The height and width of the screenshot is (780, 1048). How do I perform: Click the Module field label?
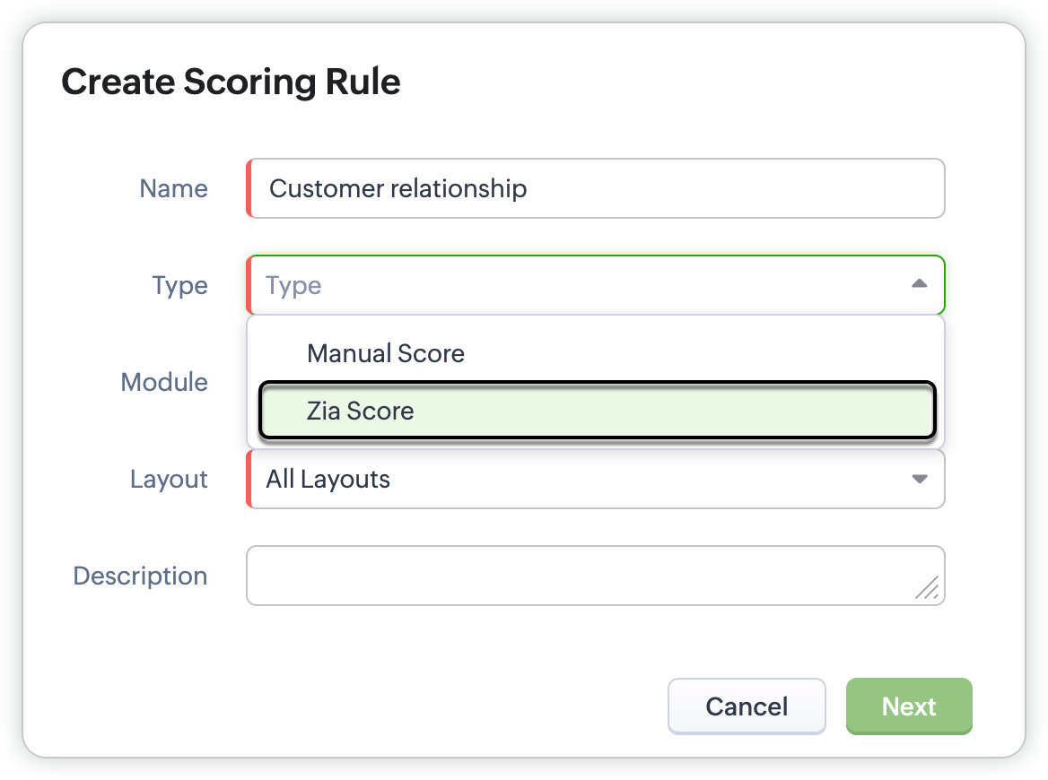pos(164,382)
